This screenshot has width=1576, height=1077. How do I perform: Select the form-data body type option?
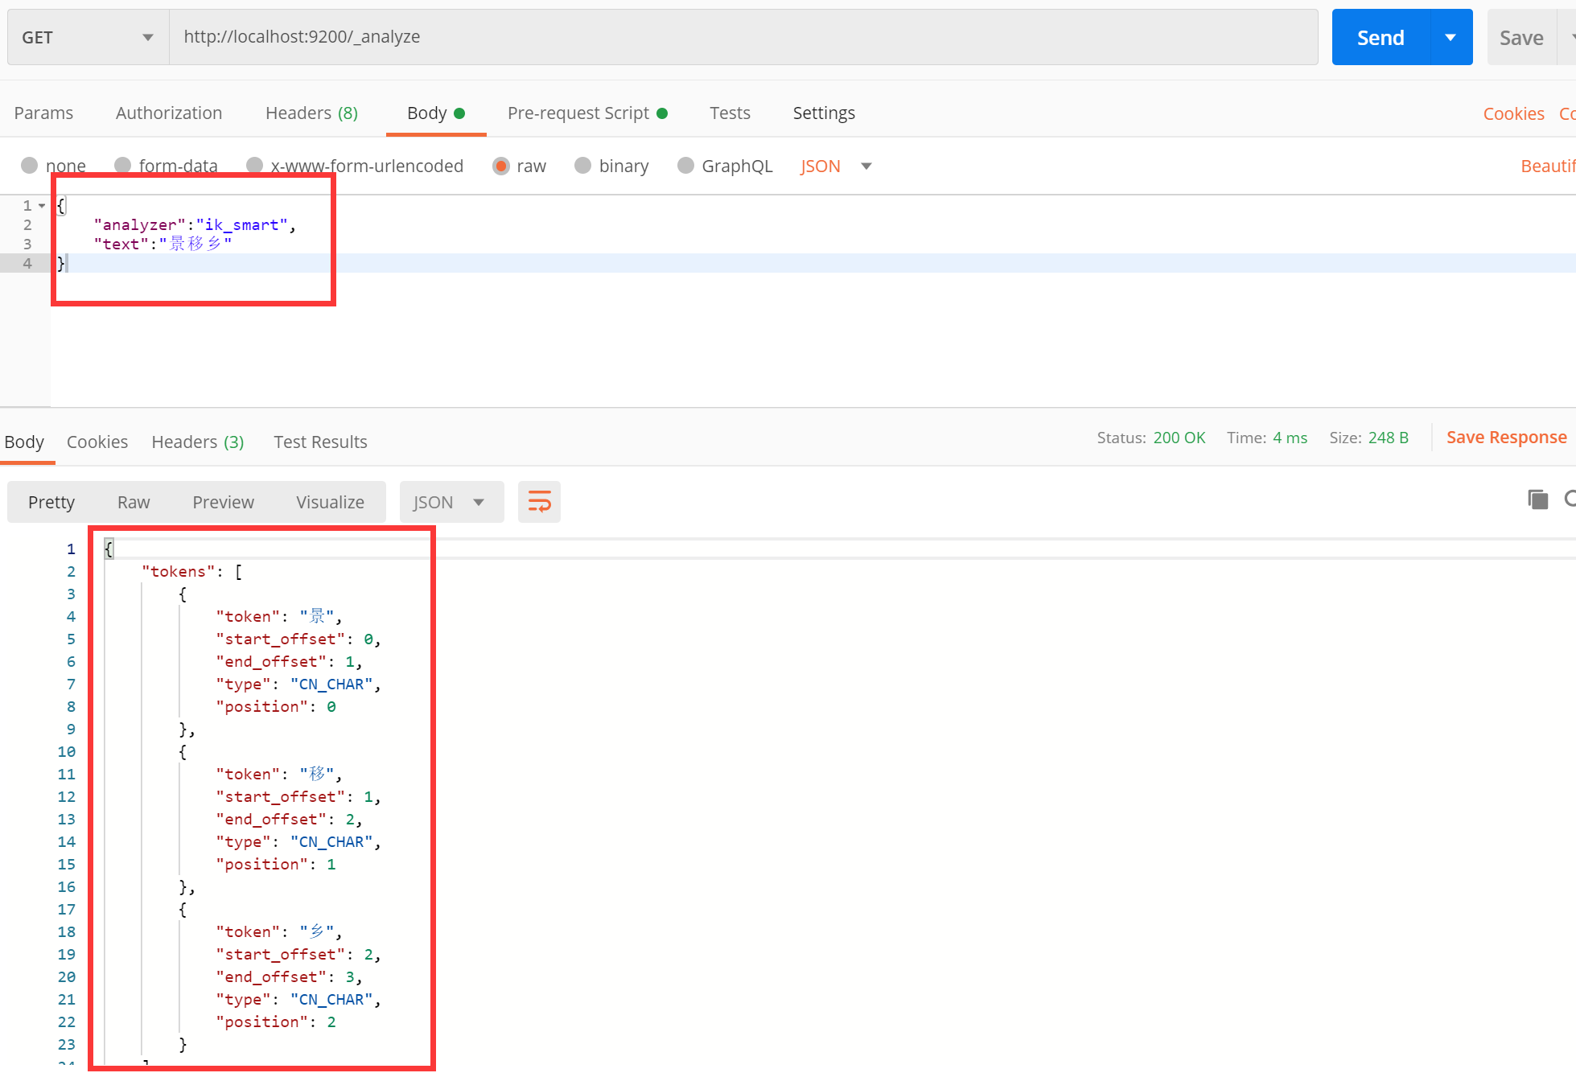[x=122, y=165]
